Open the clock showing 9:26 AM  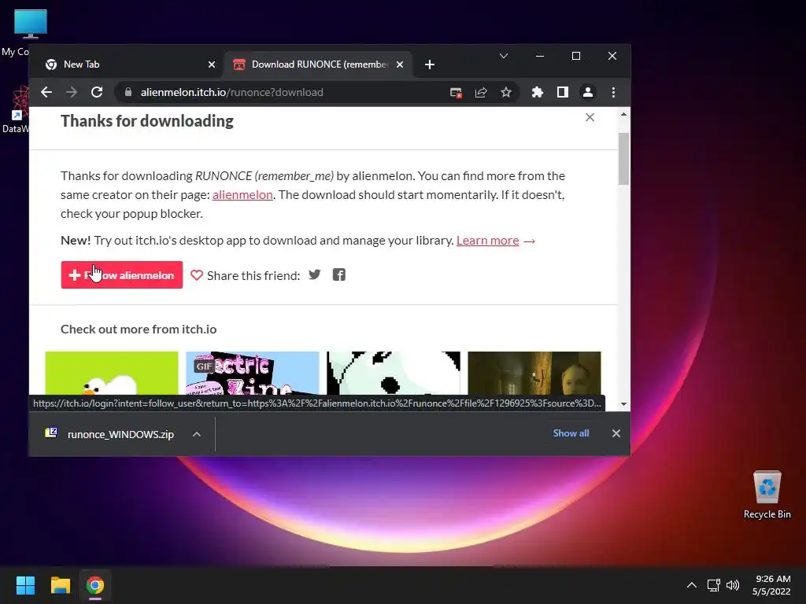[771, 585]
